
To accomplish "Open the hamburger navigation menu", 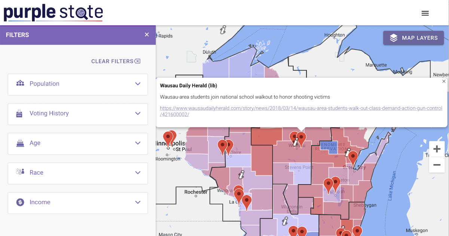I will 425,13.
